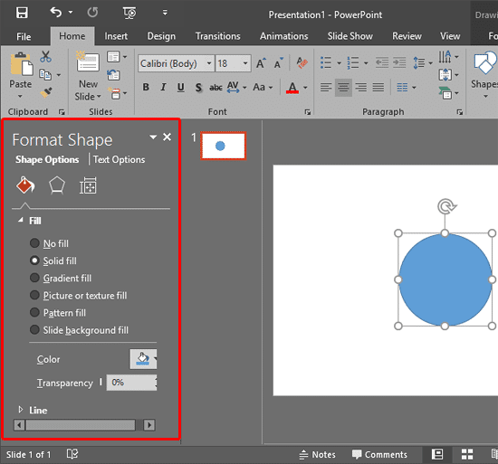Click Align Right paragraph icon
This screenshot has width=498, height=464.
click(x=360, y=87)
